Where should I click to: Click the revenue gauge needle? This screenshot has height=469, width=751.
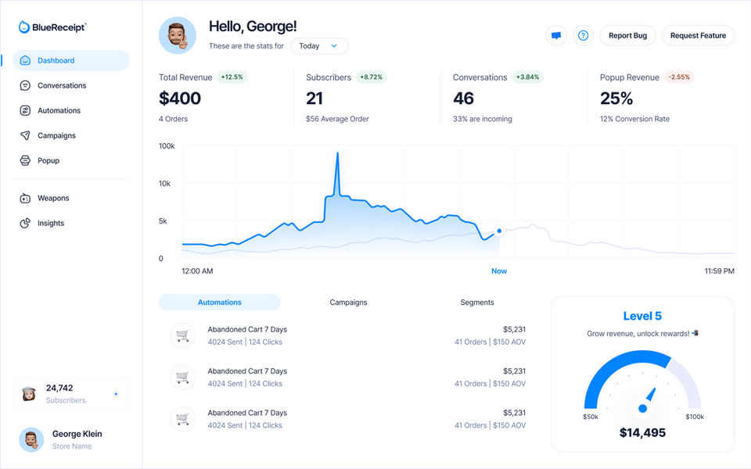click(648, 399)
